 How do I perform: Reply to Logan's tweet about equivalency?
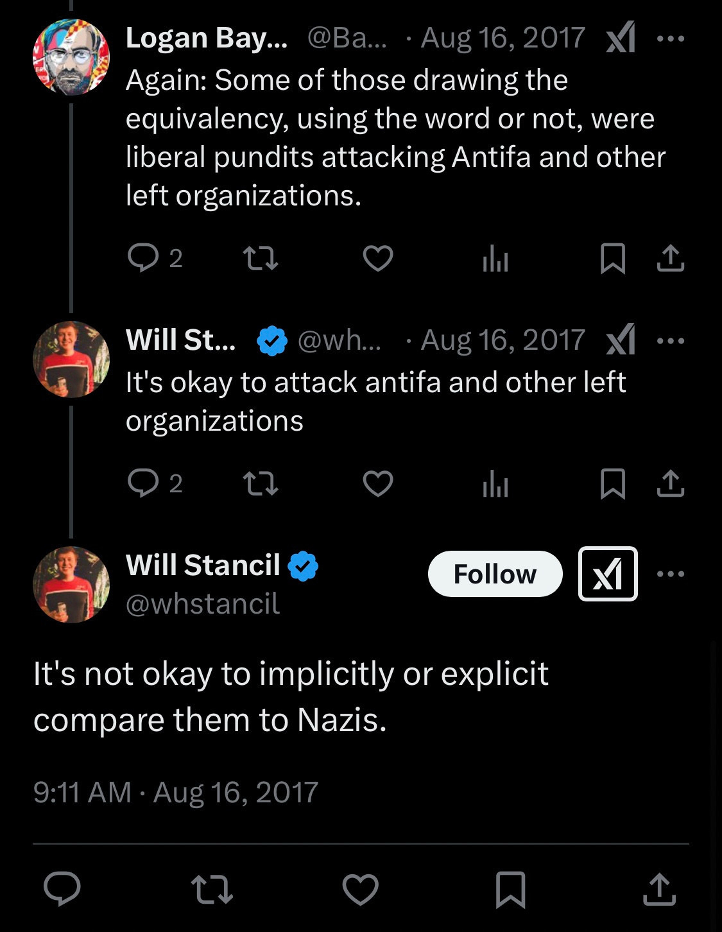coord(143,258)
